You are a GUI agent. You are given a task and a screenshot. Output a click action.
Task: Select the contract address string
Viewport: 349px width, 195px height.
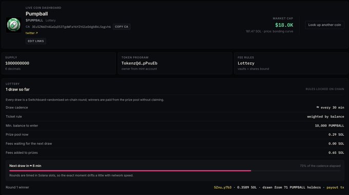(x=71, y=27)
